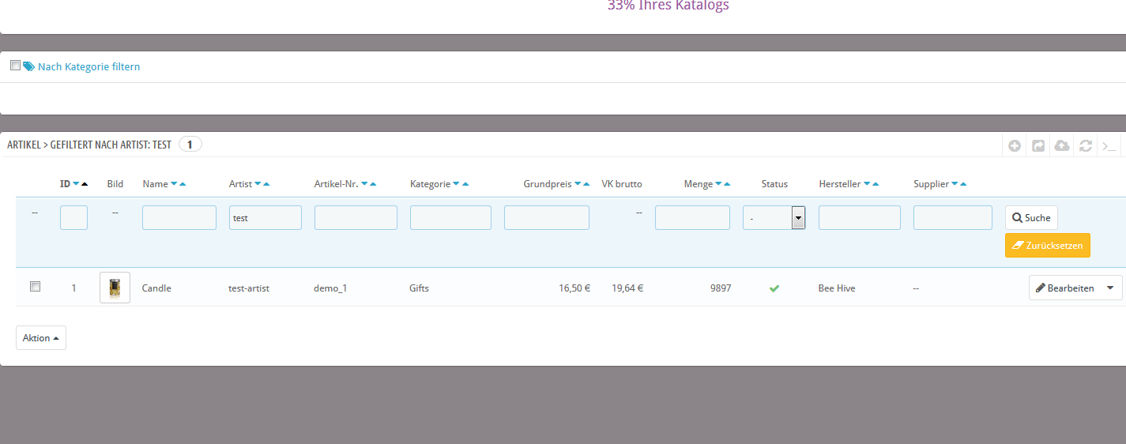
Task: Click the Artist filter field containing test
Action: point(265,218)
